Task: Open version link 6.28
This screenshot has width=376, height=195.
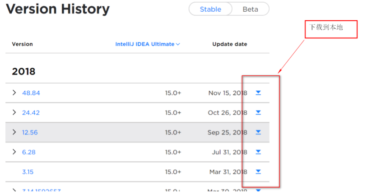Action: (x=29, y=152)
